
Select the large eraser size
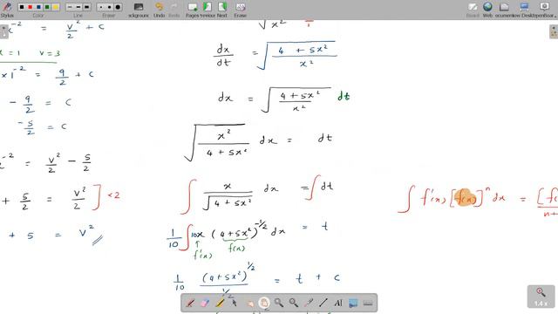(118, 7)
